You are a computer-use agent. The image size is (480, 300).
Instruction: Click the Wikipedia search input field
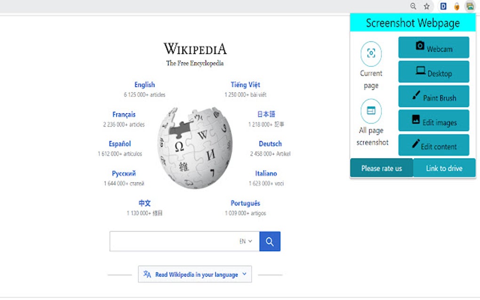pos(173,241)
